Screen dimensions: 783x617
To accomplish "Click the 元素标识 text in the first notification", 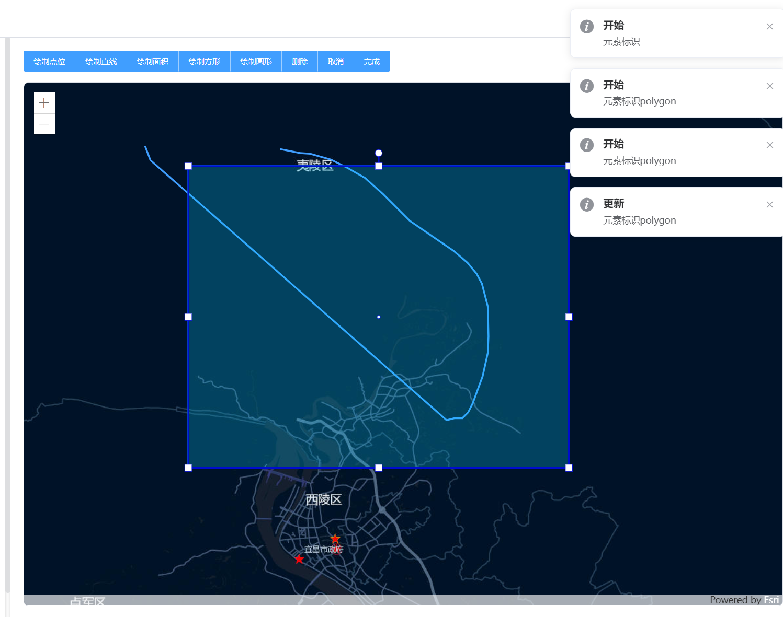I will [x=621, y=42].
